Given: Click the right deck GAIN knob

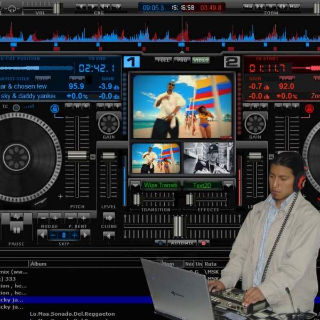Looking at the screenshot, I should point(255,124).
